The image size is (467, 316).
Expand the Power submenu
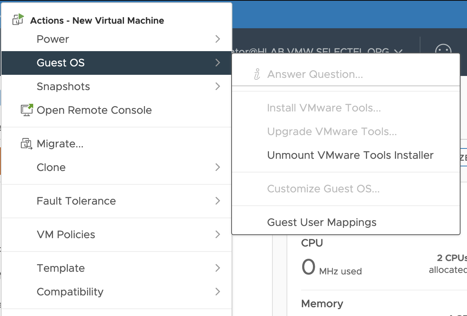(x=217, y=39)
